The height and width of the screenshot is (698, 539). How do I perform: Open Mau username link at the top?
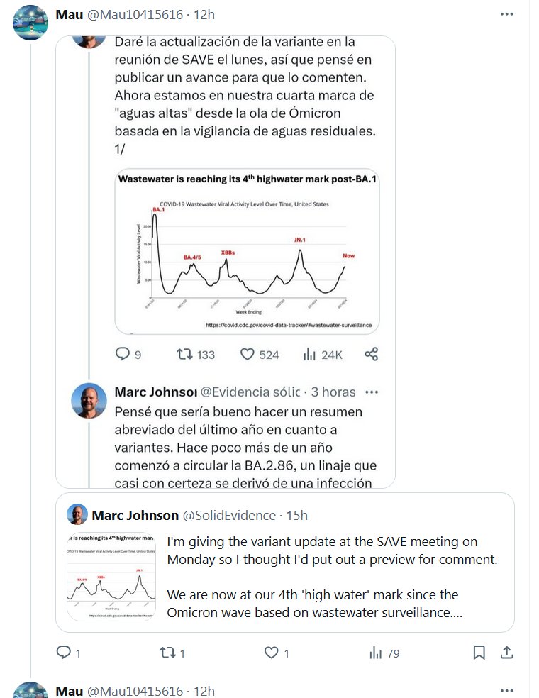pos(69,14)
